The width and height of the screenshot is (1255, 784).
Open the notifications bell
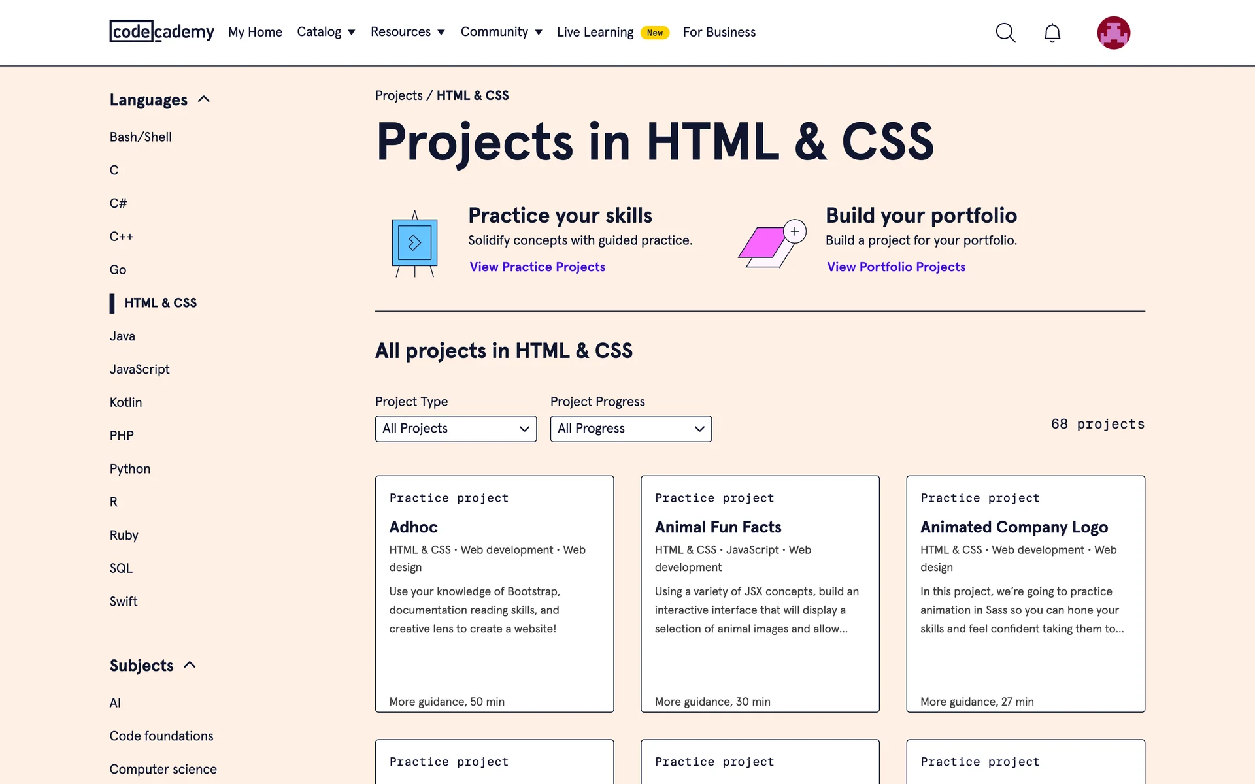coord(1052,33)
